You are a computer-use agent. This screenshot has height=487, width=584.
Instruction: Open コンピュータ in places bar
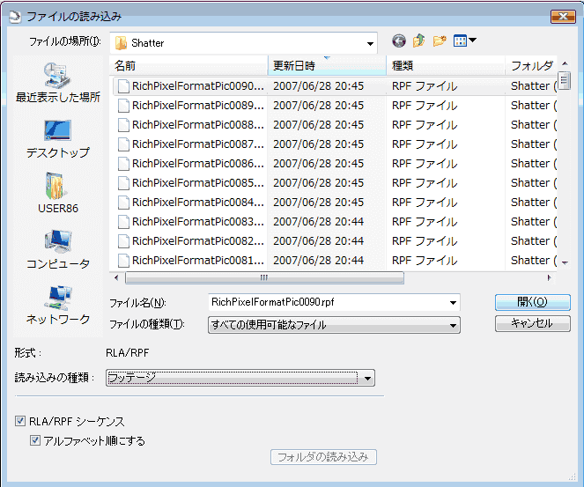click(58, 249)
